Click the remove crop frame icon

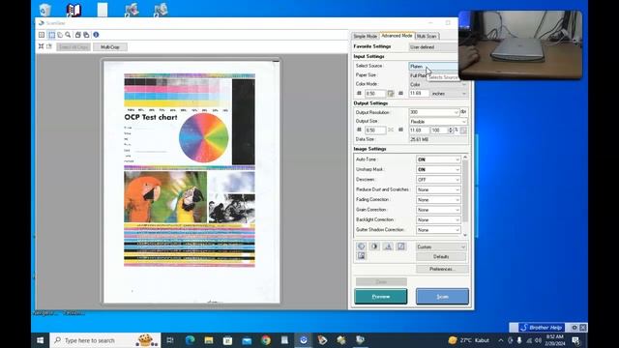click(x=49, y=46)
